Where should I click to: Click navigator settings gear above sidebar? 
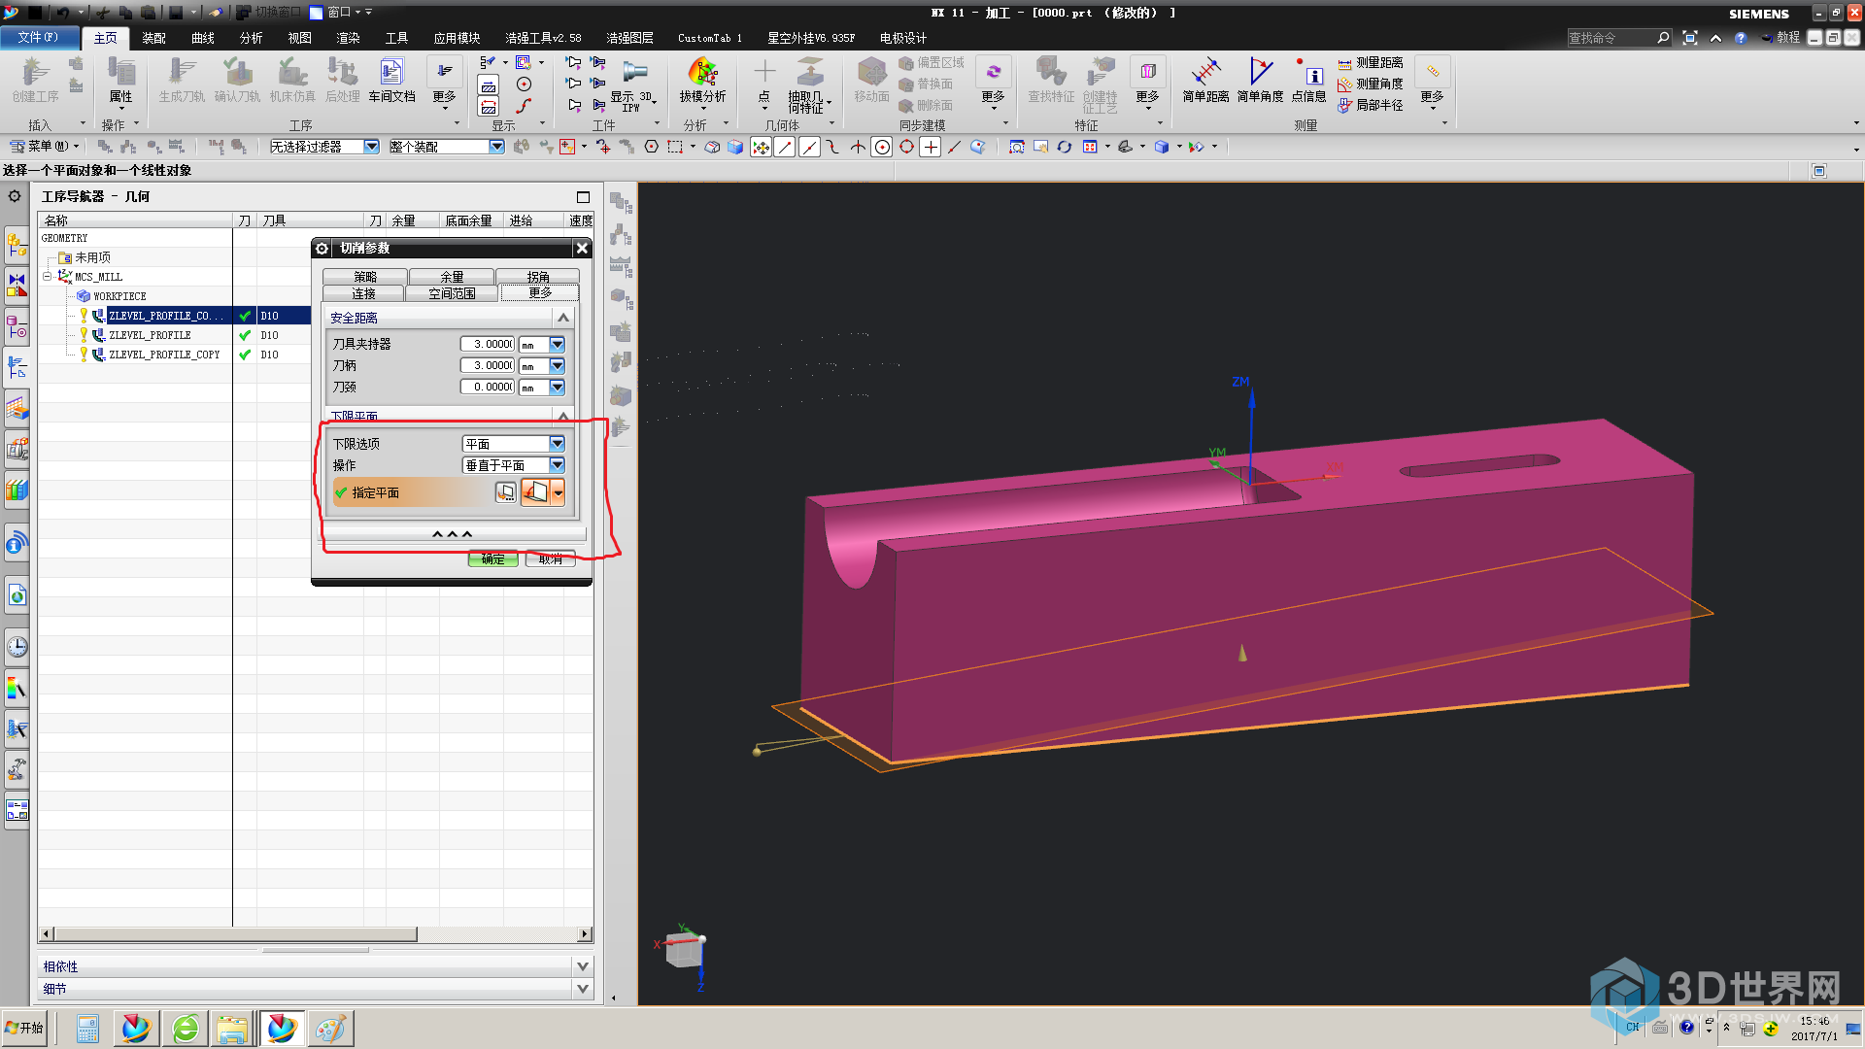click(15, 196)
